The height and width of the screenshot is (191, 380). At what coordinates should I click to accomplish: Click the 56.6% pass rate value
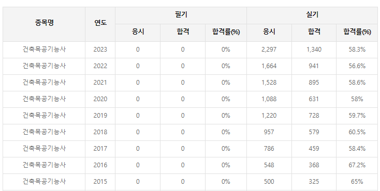(357, 66)
